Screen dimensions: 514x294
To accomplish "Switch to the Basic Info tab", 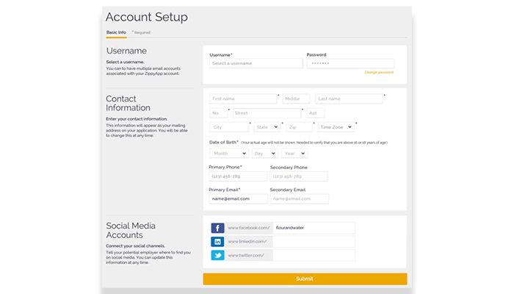I will click(x=116, y=32).
